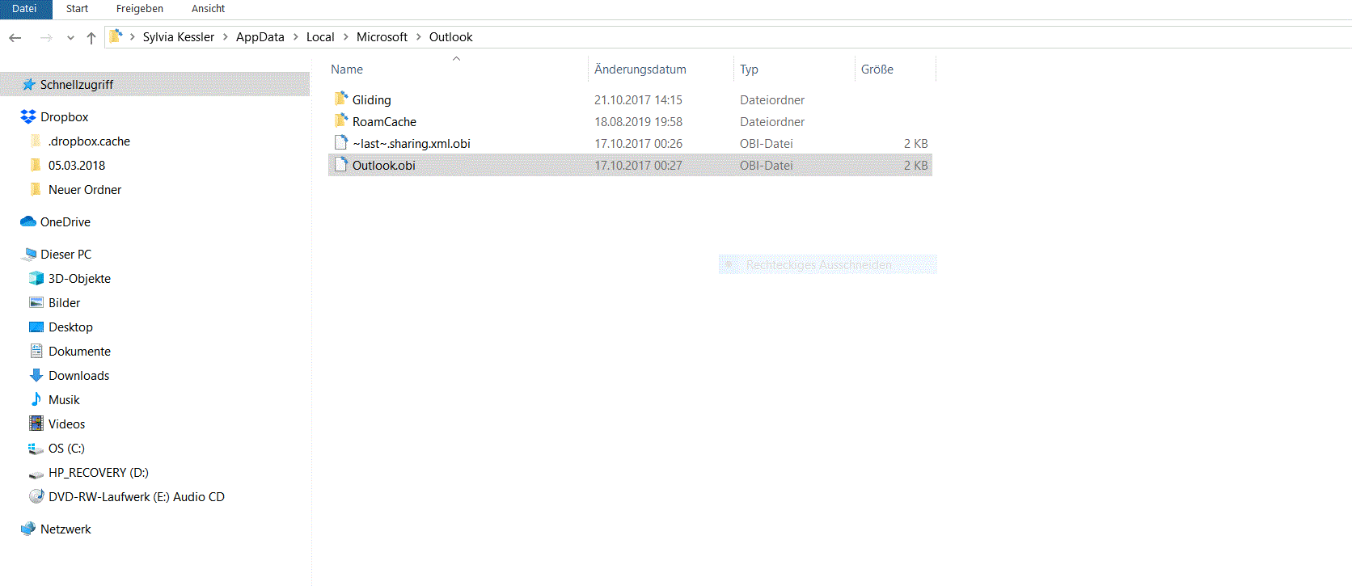The height and width of the screenshot is (586, 1352).
Task: Click the Musik note icon
Action: 36,399
